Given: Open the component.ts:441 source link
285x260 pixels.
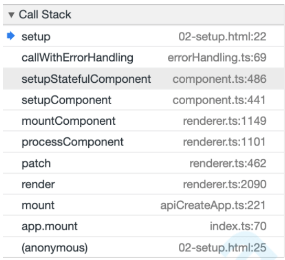Looking at the screenshot, I should tap(219, 100).
